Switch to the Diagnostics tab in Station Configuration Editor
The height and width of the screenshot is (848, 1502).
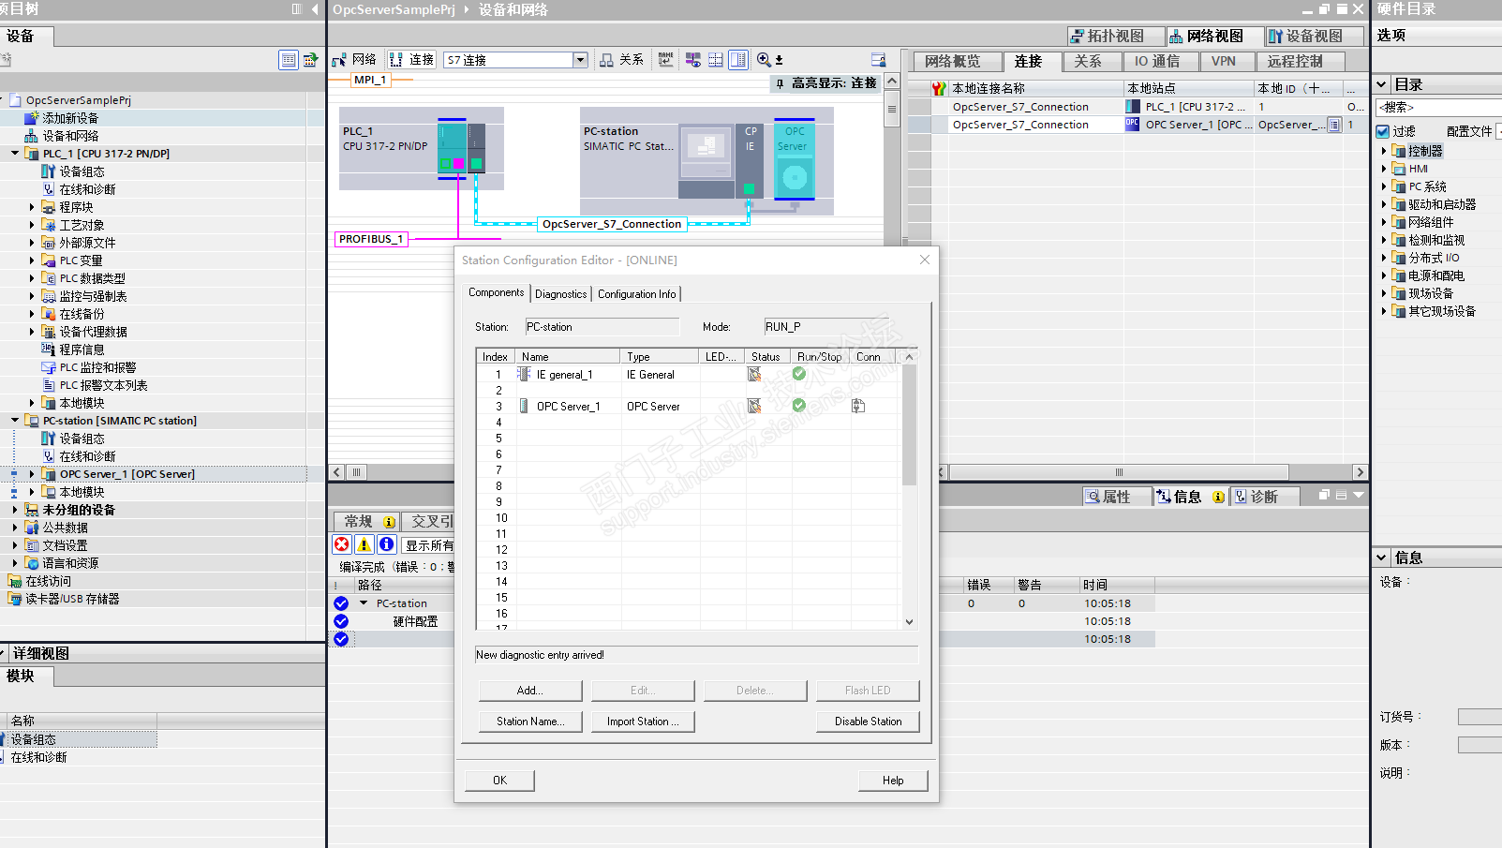561,294
